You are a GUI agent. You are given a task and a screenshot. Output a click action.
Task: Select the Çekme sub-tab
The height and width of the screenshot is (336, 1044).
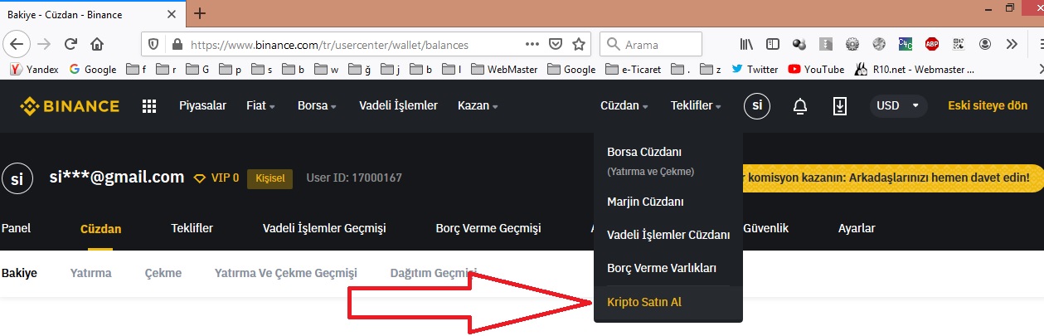coord(163,273)
